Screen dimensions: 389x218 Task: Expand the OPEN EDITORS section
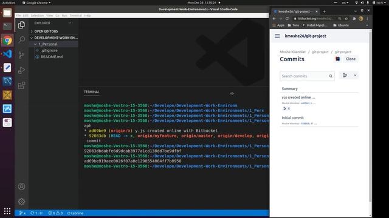pos(46,31)
